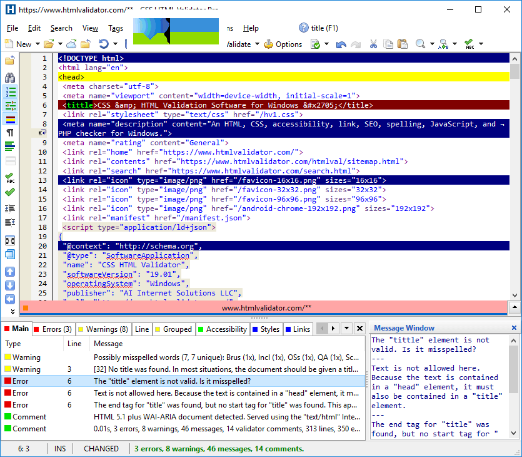Click sidebar open folder icon
The height and width of the screenshot is (457, 522).
click(x=9, y=60)
